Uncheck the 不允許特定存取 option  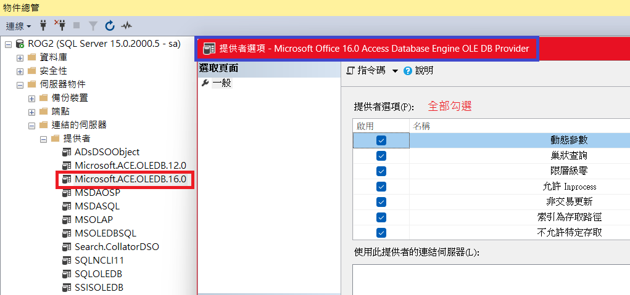pos(381,233)
